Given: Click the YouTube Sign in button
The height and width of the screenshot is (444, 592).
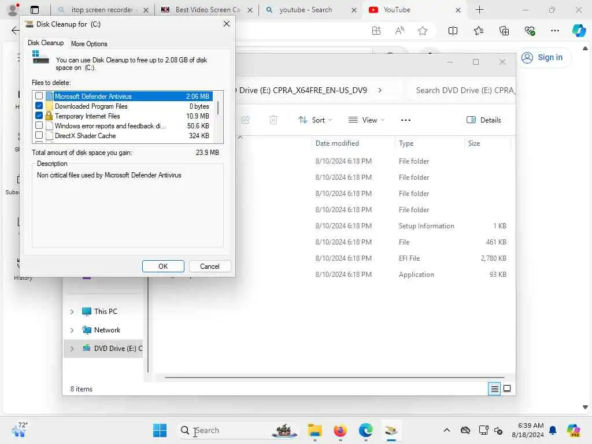Looking at the screenshot, I should (x=542, y=57).
